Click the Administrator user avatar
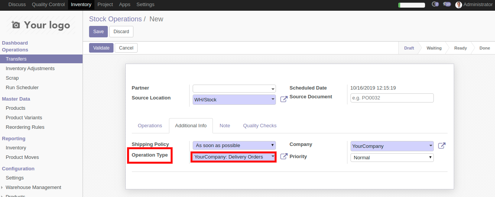Viewport: 495px width, 197px height. 459,5
